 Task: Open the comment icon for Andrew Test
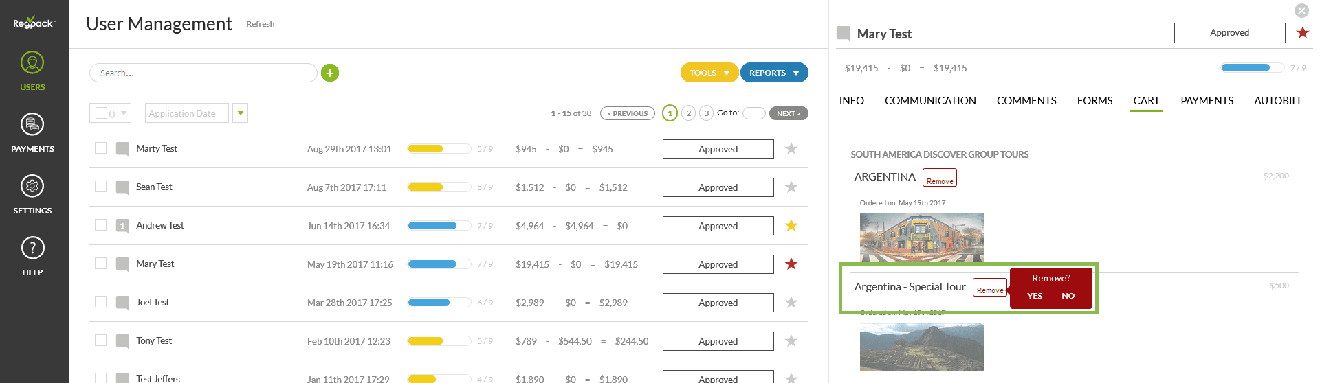pyautogui.click(x=122, y=226)
